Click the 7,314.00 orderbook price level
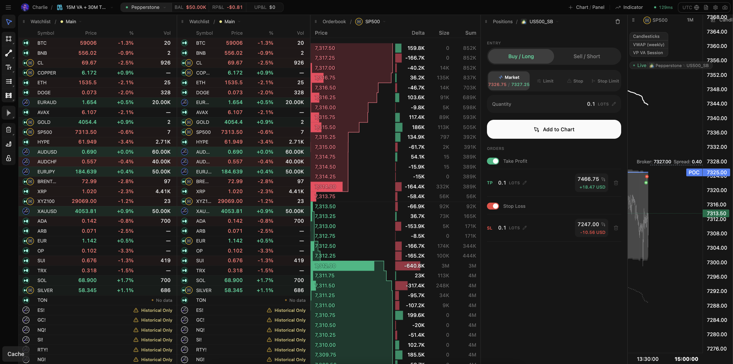This screenshot has width=733, height=364. coord(325,187)
